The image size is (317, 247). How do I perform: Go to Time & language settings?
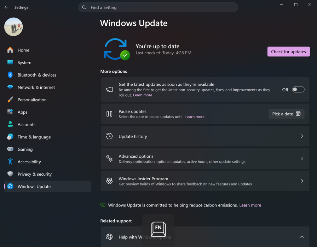[47, 137]
